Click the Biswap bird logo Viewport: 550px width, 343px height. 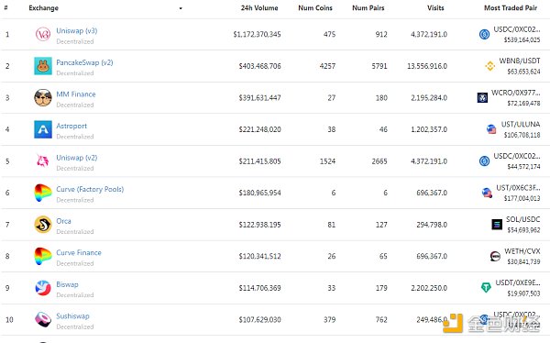point(43,288)
